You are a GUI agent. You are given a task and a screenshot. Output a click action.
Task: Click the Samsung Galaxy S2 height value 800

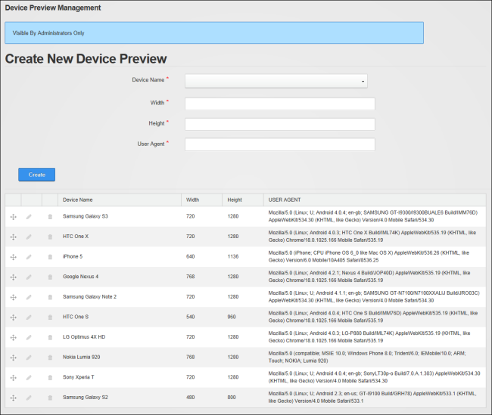(232, 397)
